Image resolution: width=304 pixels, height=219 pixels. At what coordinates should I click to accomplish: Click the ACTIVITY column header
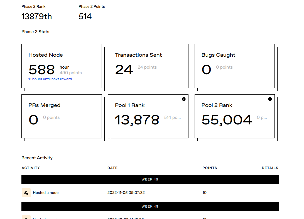(x=31, y=168)
